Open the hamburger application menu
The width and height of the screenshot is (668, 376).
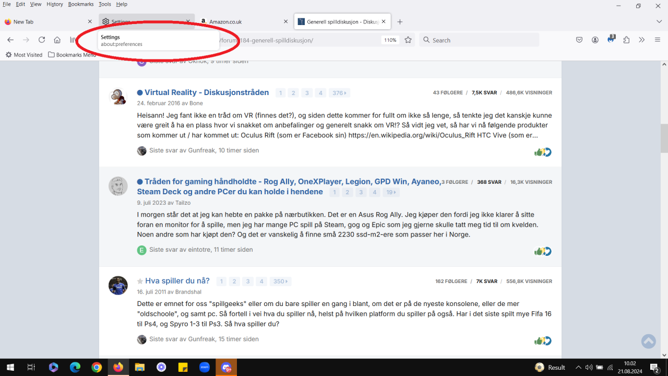point(657,40)
